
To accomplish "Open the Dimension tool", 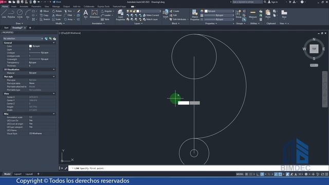I will 95,14.
